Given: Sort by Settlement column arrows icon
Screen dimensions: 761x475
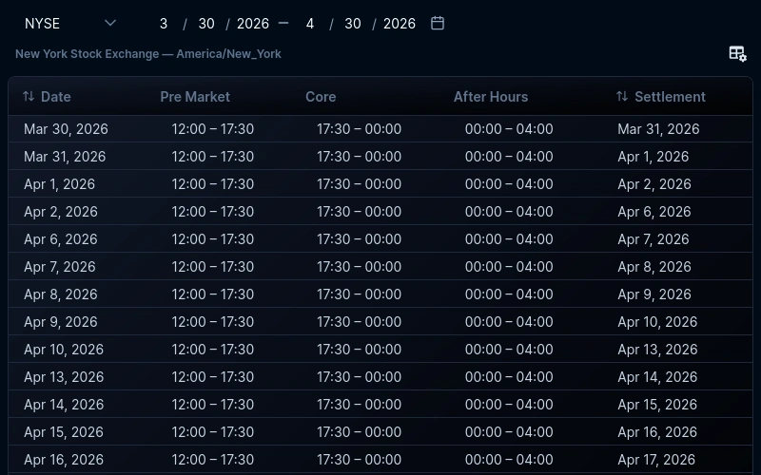Looking at the screenshot, I should coord(622,97).
